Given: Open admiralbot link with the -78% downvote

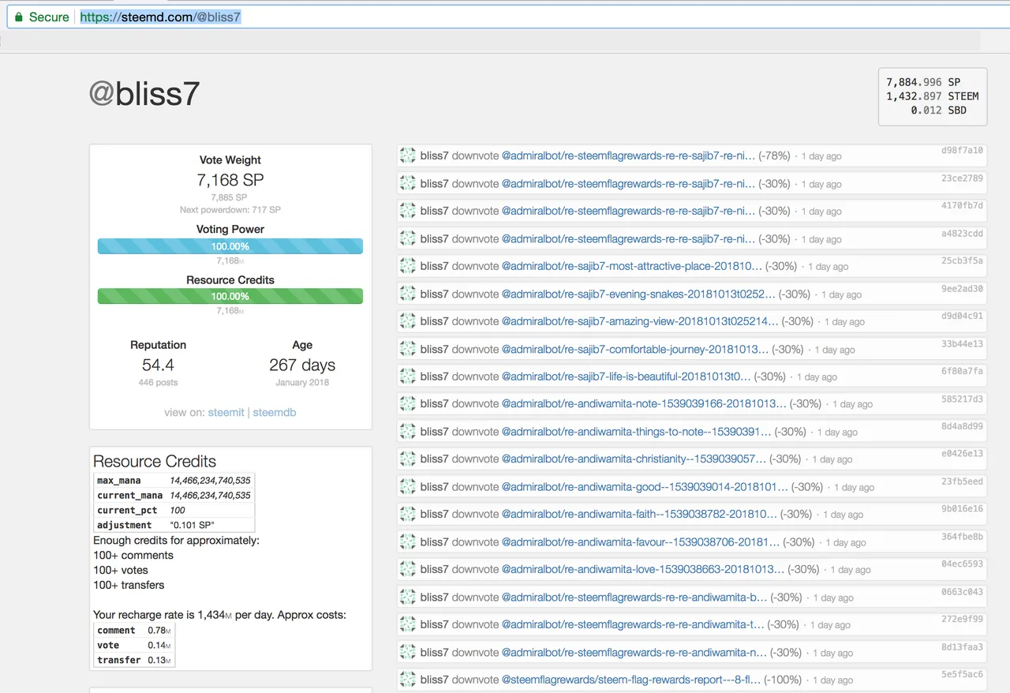Looking at the screenshot, I should [628, 155].
